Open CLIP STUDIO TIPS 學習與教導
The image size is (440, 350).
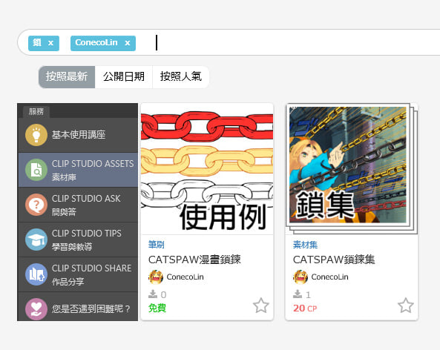point(78,240)
